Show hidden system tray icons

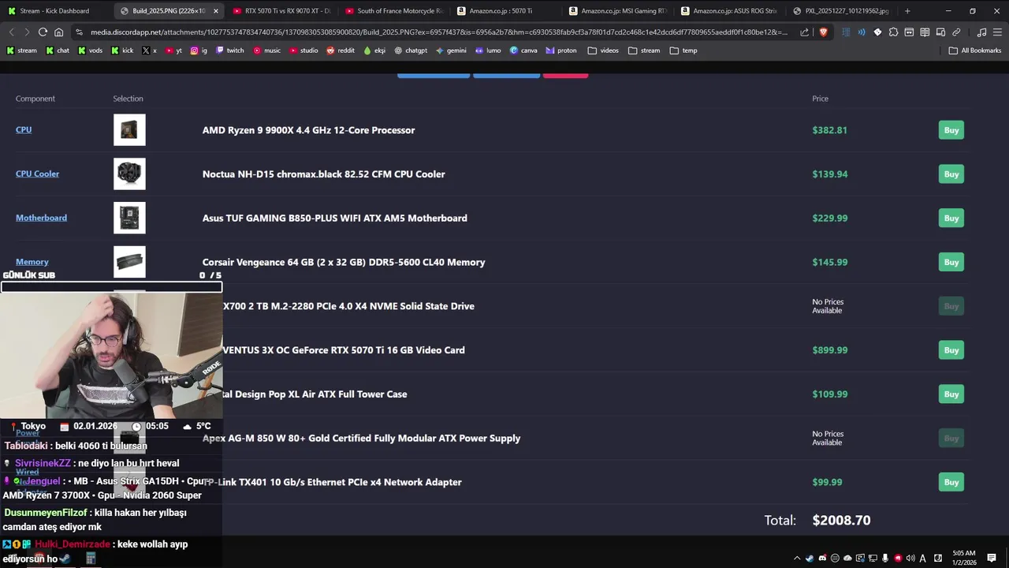tap(797, 559)
